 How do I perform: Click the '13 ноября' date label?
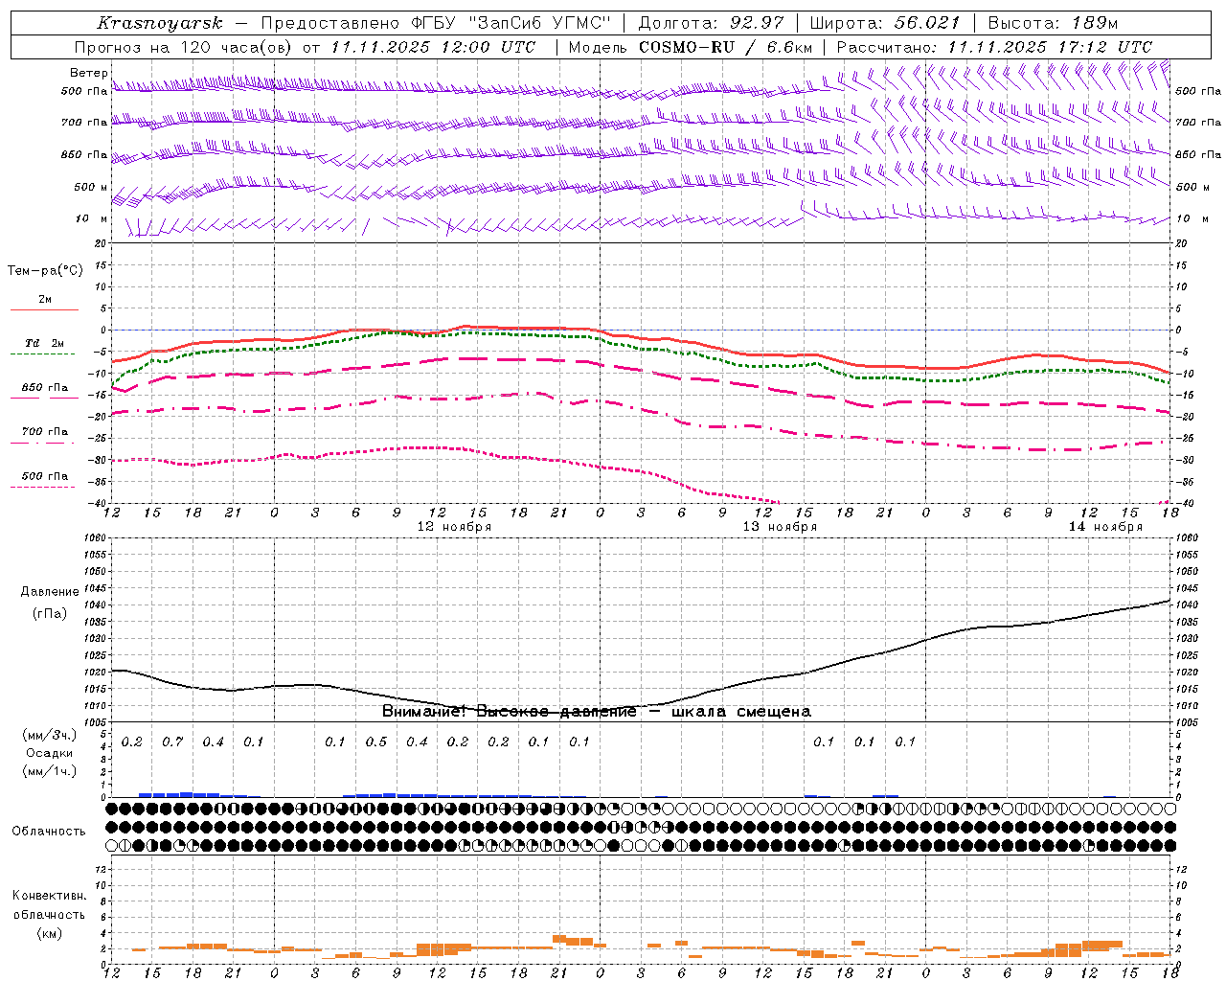pos(781,527)
